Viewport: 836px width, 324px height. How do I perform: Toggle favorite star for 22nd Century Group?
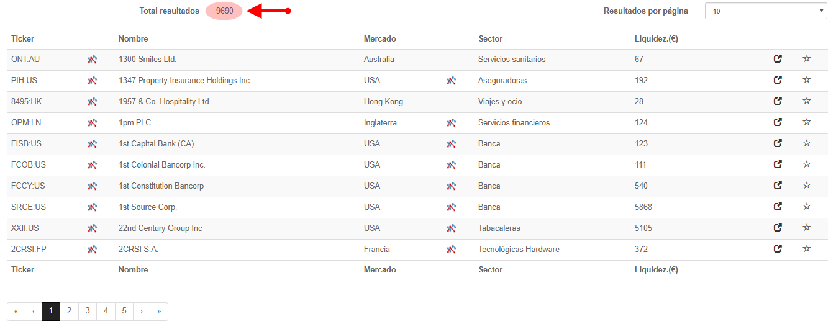tap(807, 228)
